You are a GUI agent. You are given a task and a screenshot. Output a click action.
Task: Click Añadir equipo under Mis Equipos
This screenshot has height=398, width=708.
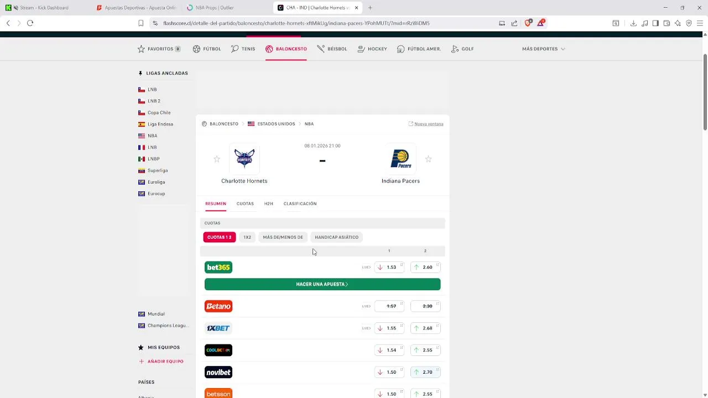tap(161, 362)
